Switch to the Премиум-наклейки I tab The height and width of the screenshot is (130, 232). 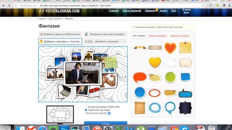click(x=158, y=36)
